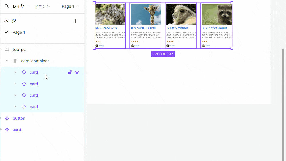This screenshot has width=286, height=161.
Task: Lock the first card layer
Action: click(x=70, y=72)
